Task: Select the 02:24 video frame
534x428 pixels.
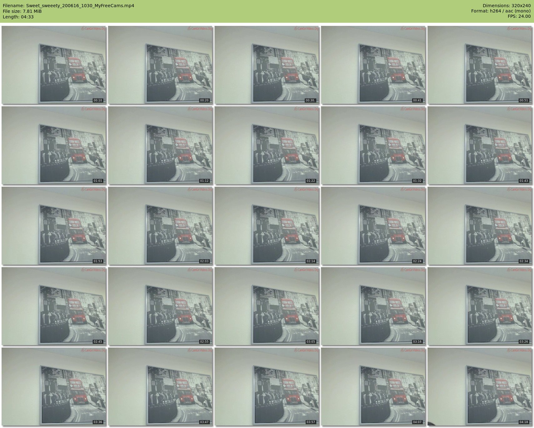Action: point(373,226)
